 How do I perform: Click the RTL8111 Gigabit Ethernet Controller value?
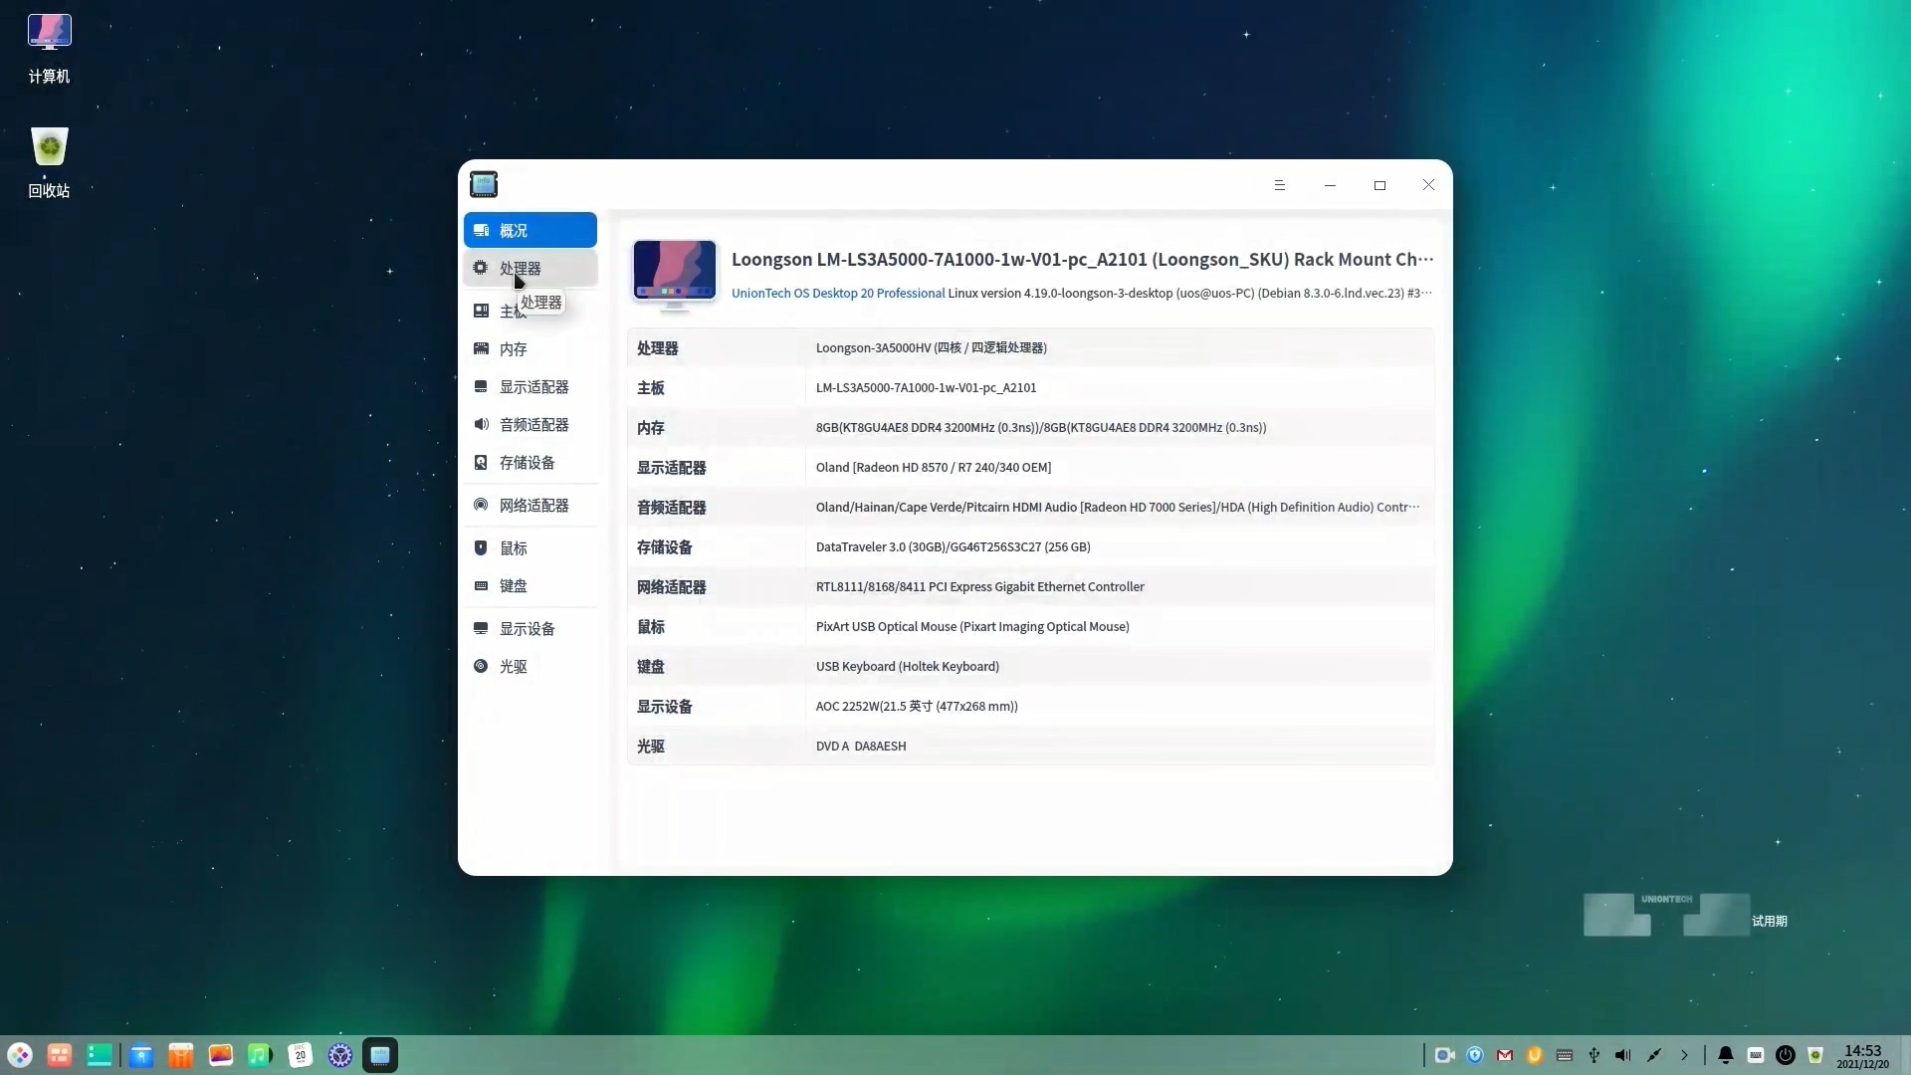click(x=980, y=586)
